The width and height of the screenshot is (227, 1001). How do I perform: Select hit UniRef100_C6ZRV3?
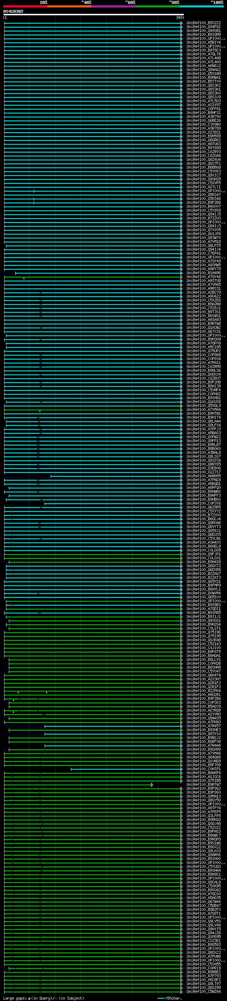pos(203,152)
